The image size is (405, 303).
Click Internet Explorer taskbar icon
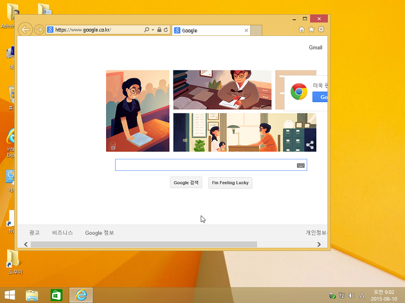coord(81,295)
